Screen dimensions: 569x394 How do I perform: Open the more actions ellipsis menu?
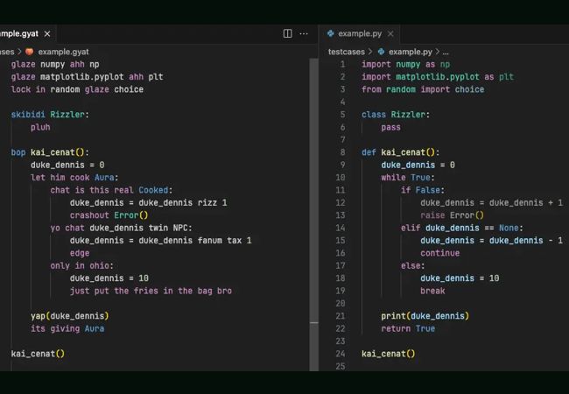click(304, 33)
